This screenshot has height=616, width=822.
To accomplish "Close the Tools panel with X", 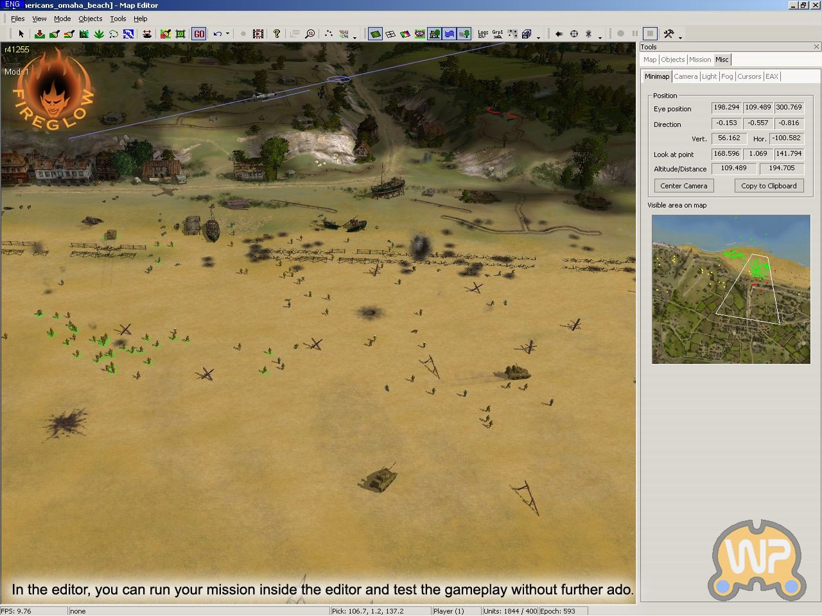I will pos(816,47).
